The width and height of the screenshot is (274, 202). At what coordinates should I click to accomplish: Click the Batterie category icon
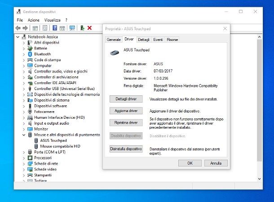click(x=30, y=48)
